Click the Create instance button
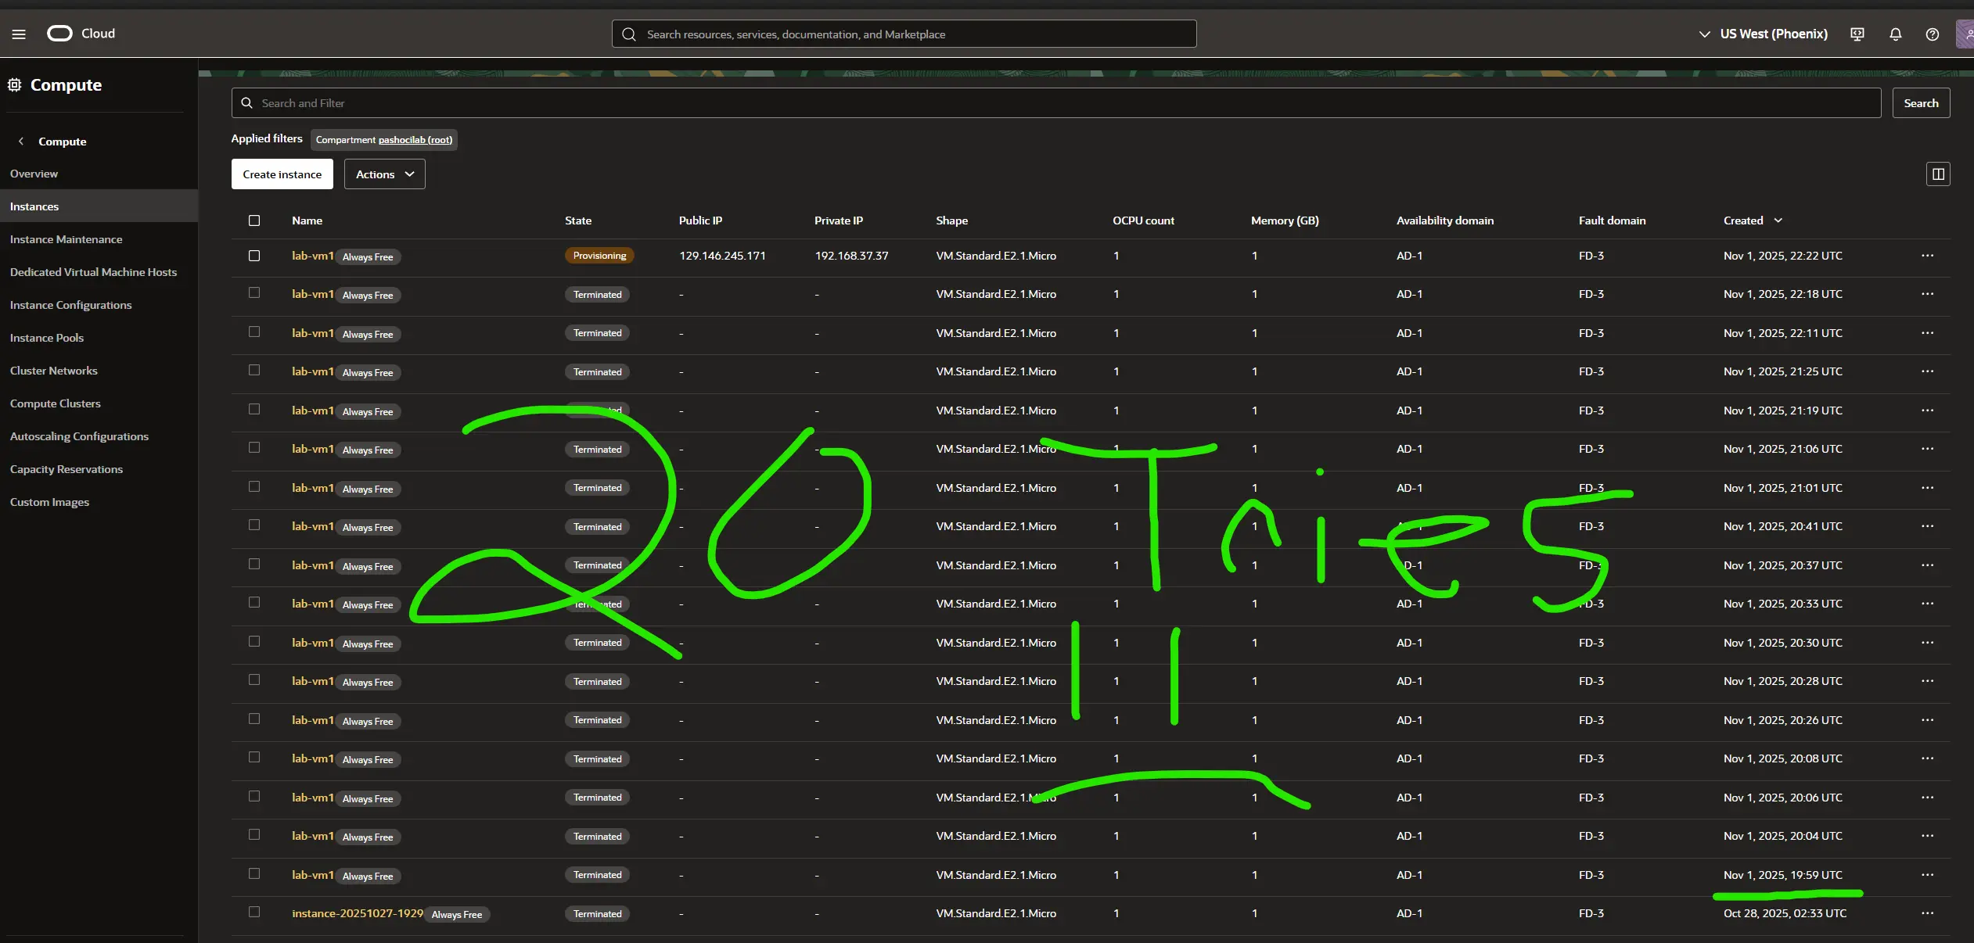 282,174
